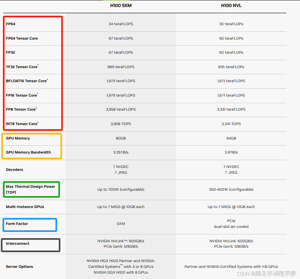This screenshot has width=300, height=279.
Task: Click the Multi-Instance GPUs label
Action: tap(25, 207)
